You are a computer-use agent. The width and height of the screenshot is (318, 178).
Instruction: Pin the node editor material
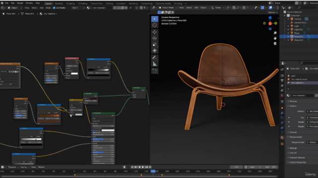pyautogui.click(x=130, y=8)
